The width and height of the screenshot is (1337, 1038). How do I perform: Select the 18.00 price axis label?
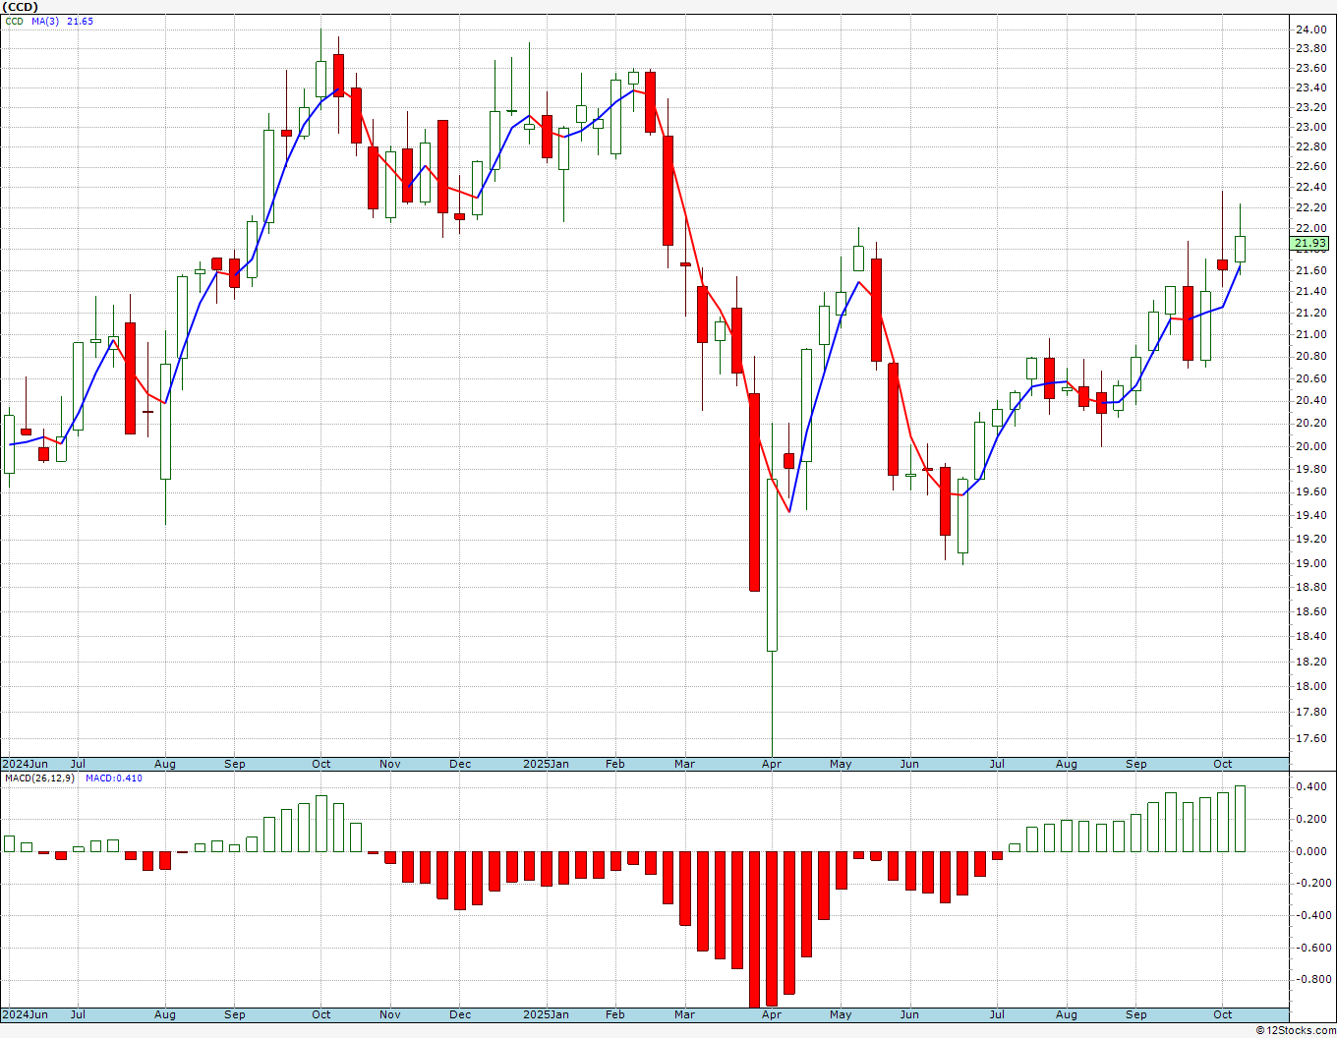[x=1309, y=686]
